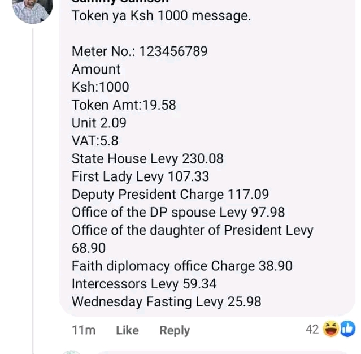Reply to the token message comment

click(174, 330)
